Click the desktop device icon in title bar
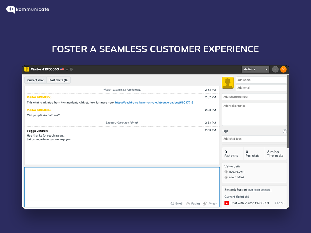 pos(67,69)
